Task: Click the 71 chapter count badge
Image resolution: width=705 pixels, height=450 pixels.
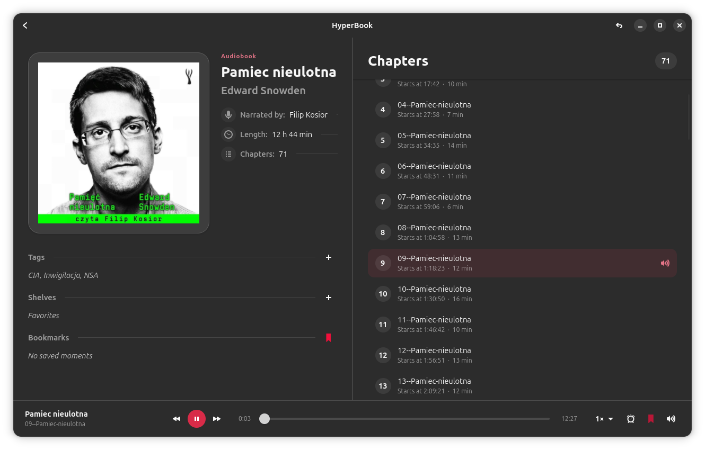Action: click(666, 61)
